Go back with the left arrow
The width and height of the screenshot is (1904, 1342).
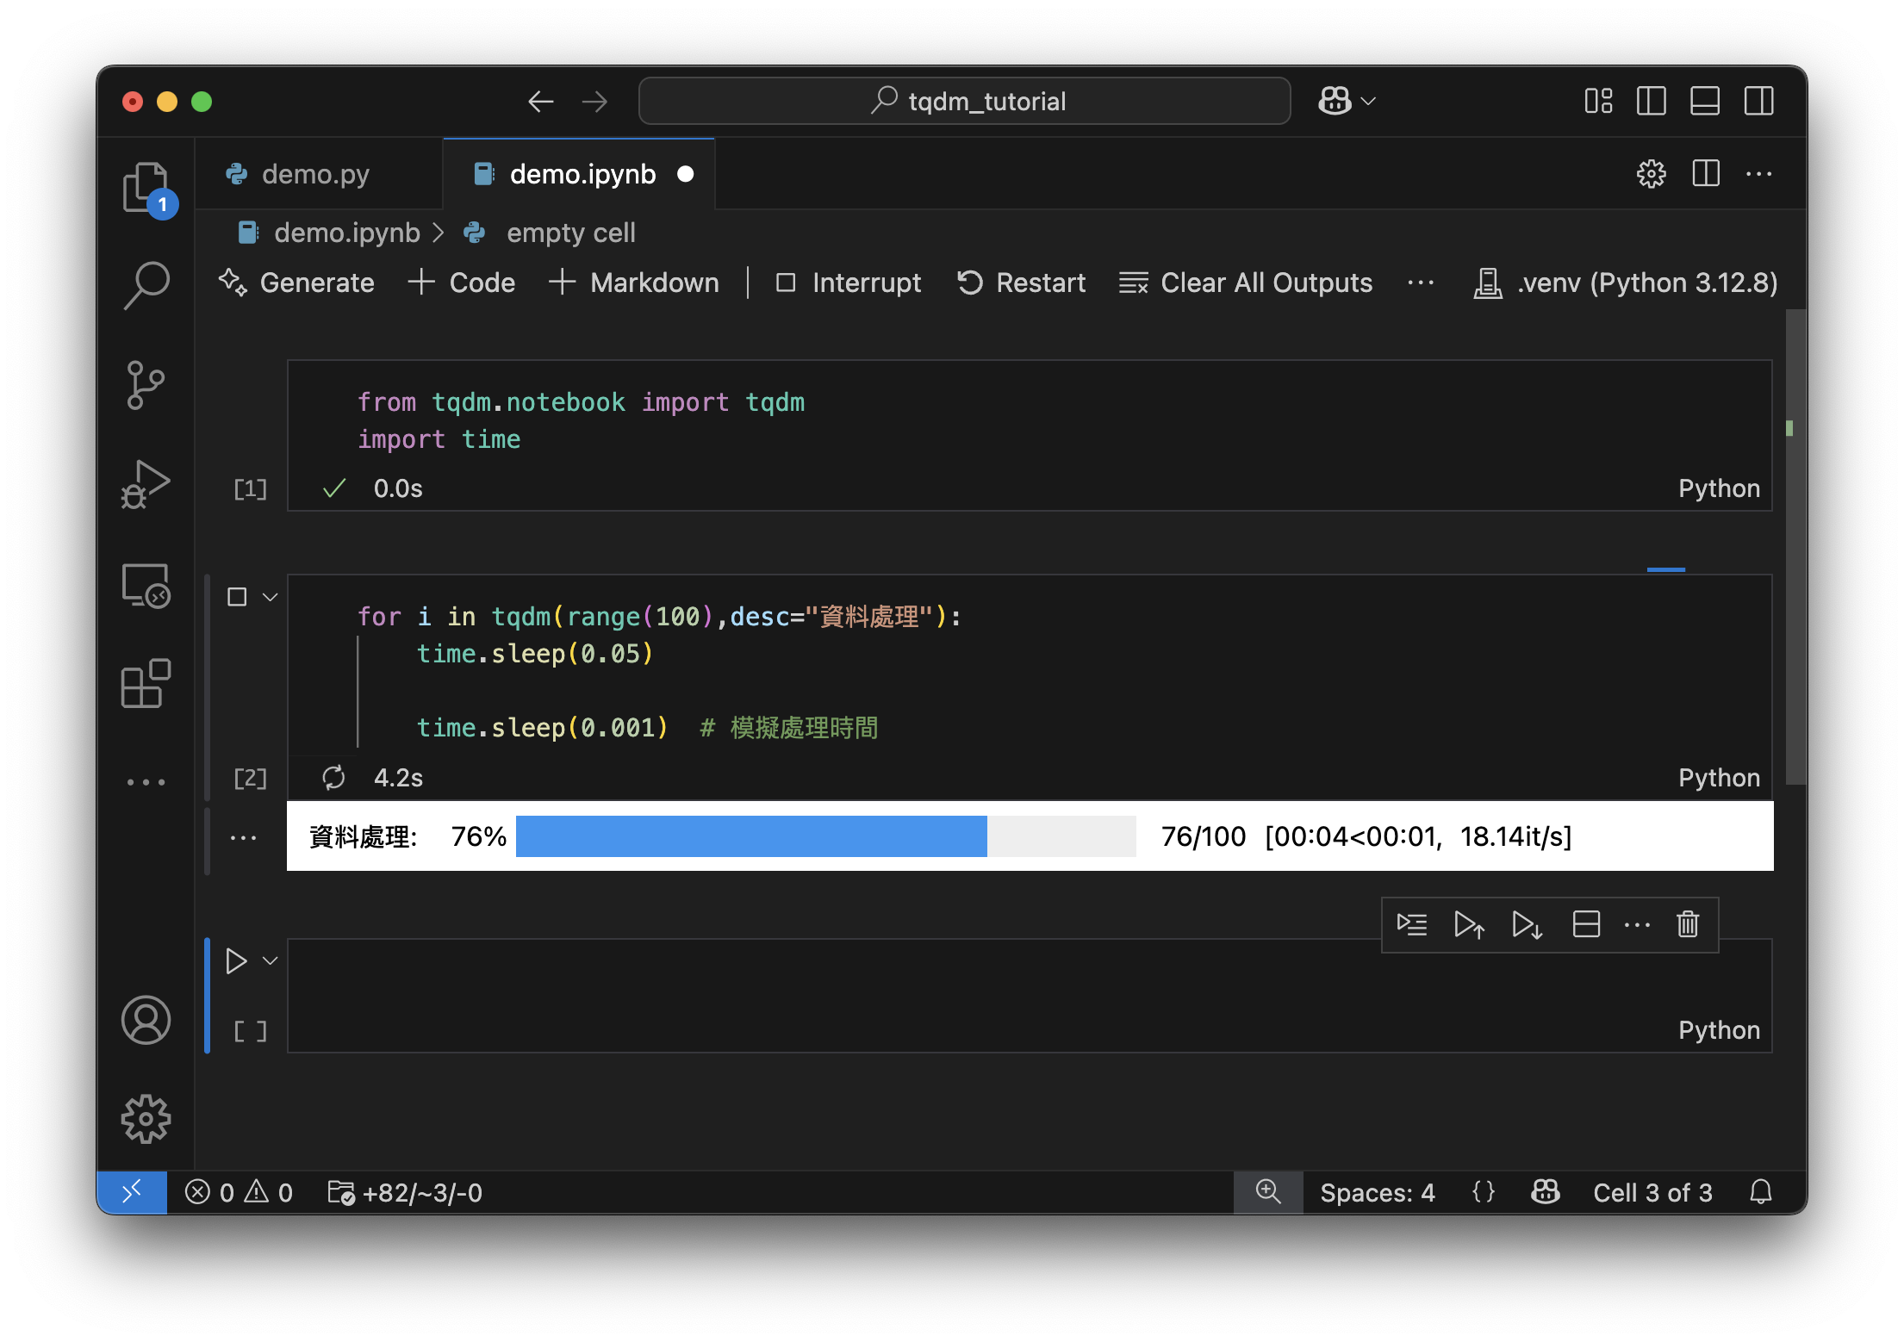click(541, 102)
